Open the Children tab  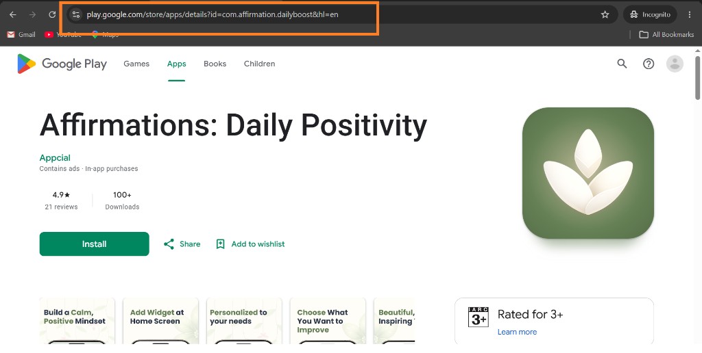(x=259, y=64)
